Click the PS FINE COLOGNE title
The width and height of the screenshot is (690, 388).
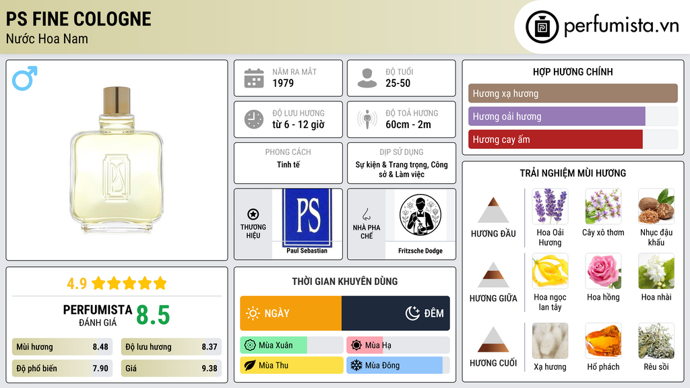pyautogui.click(x=79, y=19)
